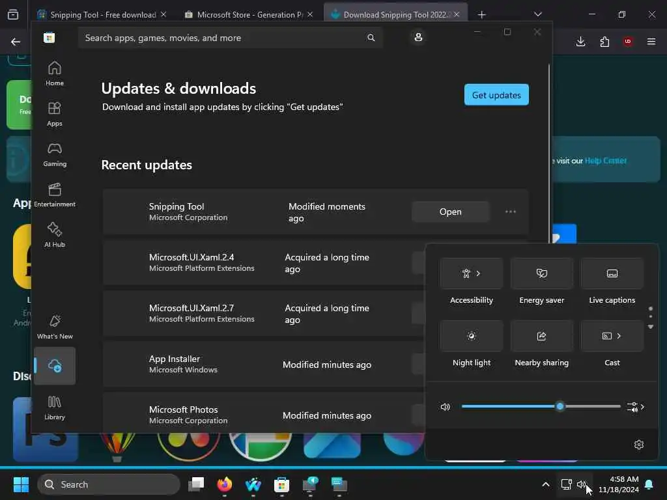Open quick settings gear icon
The width and height of the screenshot is (667, 500).
tap(638, 445)
